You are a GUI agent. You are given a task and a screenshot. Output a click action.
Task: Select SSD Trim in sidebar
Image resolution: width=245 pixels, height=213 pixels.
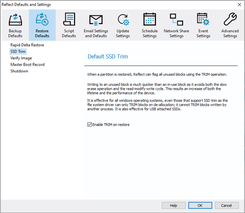tap(18, 51)
